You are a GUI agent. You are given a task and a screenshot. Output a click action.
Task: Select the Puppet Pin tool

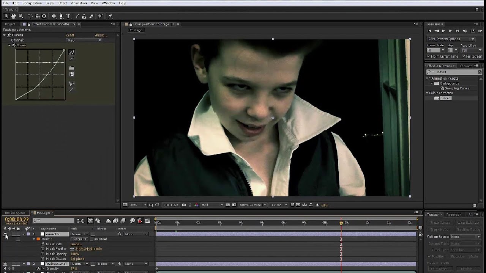click(110, 16)
